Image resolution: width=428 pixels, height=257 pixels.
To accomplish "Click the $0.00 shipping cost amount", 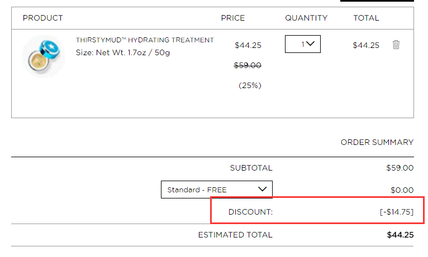I will [x=402, y=190].
